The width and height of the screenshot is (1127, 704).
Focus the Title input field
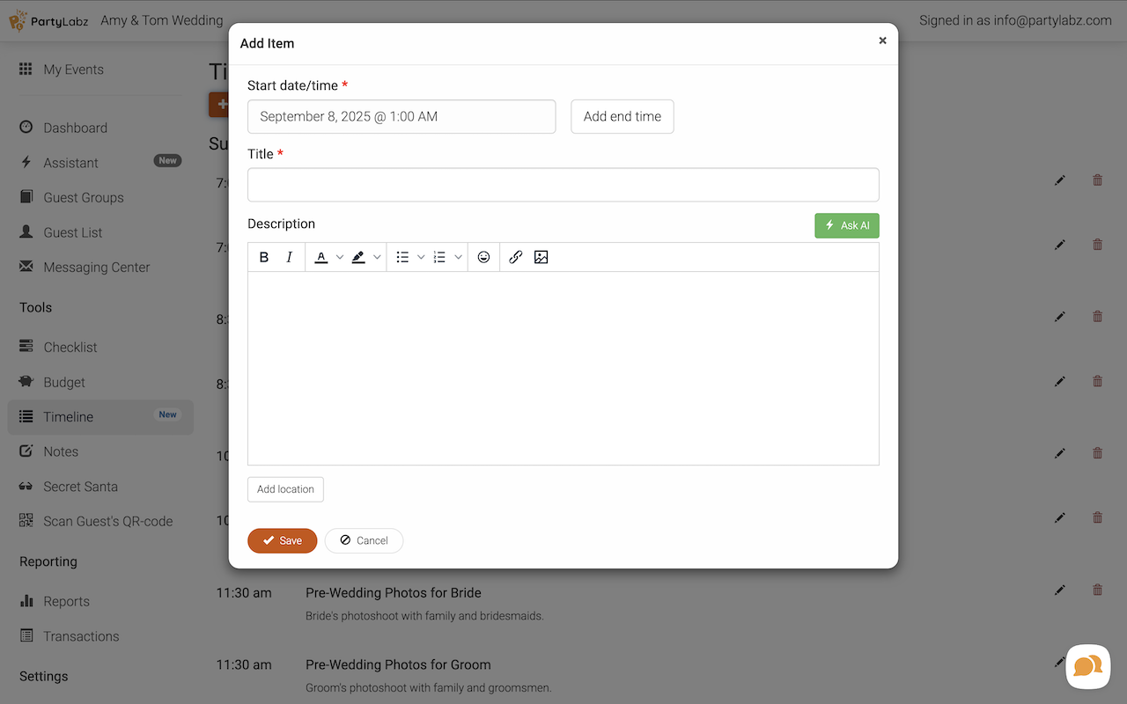pos(563,185)
